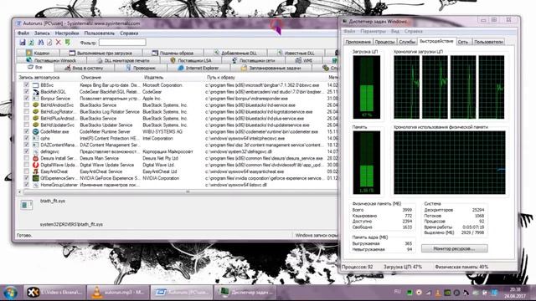Click the horizontal scrollbar thumb in Autoruns list
This screenshot has width=536, height=301.
[188, 192]
